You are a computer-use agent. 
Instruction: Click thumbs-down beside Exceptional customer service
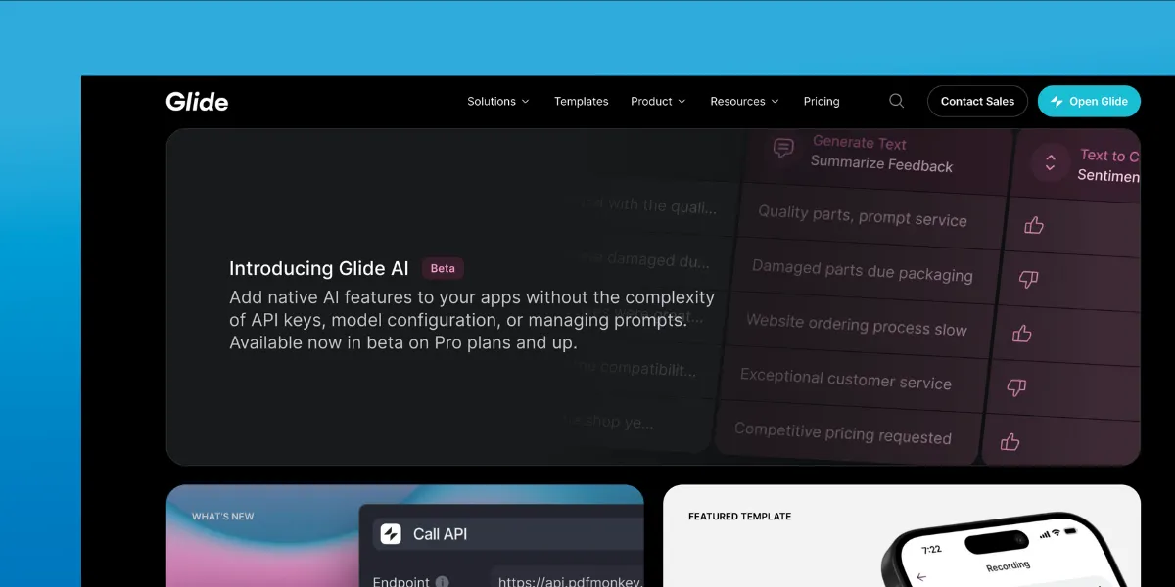tap(1016, 388)
